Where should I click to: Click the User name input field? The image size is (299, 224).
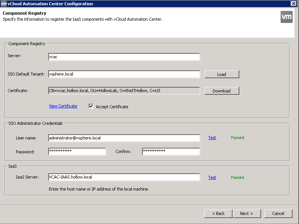[x=124, y=138]
